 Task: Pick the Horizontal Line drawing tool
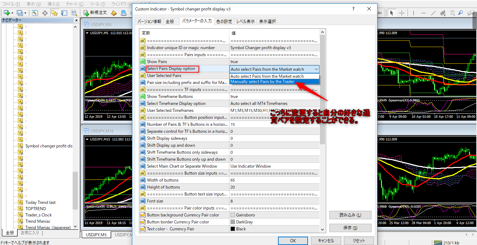pos(424,13)
